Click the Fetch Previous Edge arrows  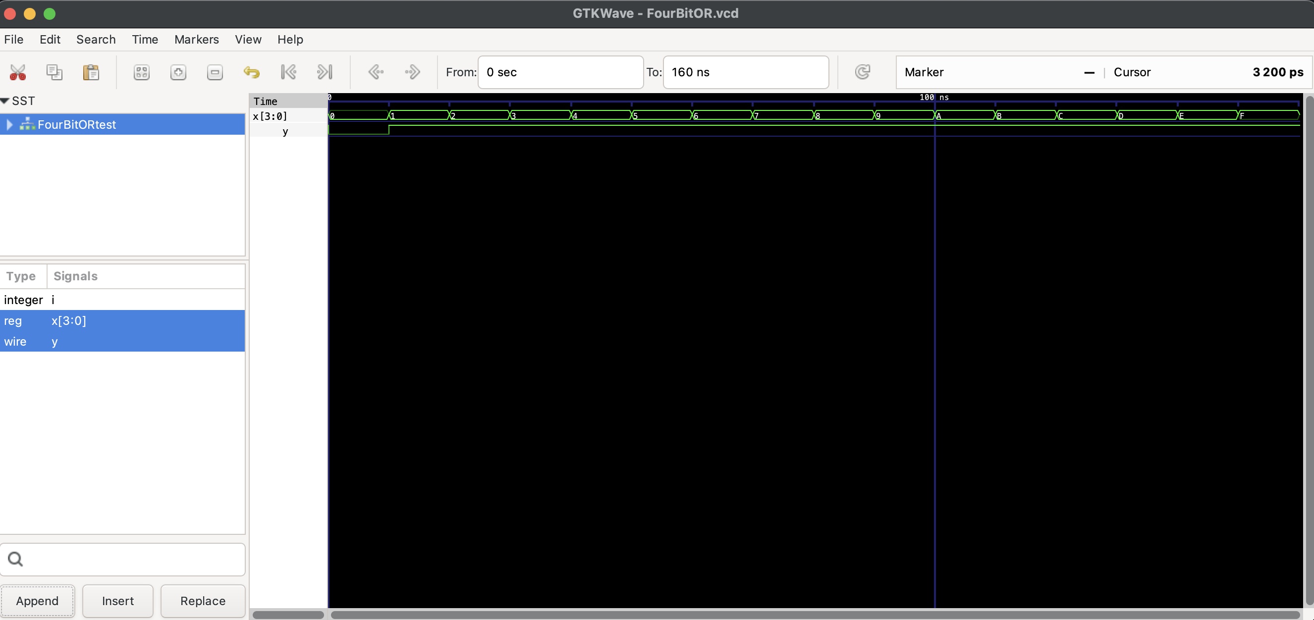pos(377,72)
